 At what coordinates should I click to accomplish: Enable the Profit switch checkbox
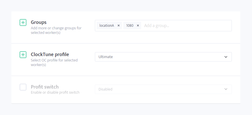23,87
